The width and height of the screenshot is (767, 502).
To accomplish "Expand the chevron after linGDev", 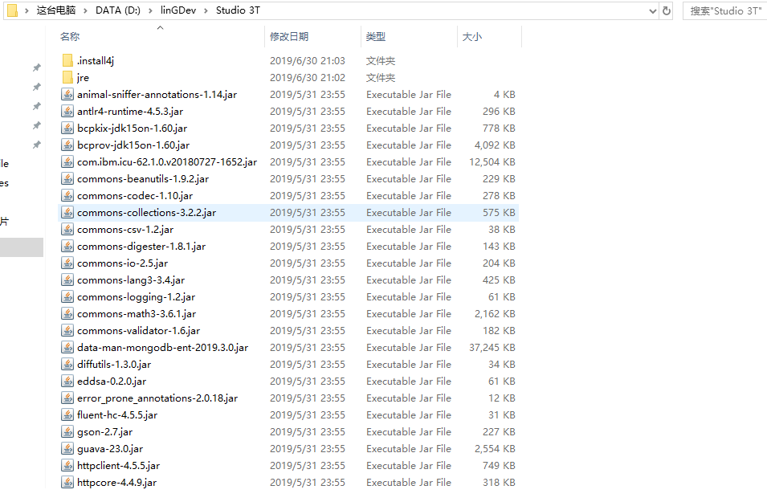I will (206, 10).
